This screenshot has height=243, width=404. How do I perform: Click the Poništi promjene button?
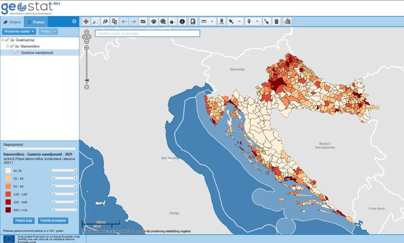coord(53,221)
